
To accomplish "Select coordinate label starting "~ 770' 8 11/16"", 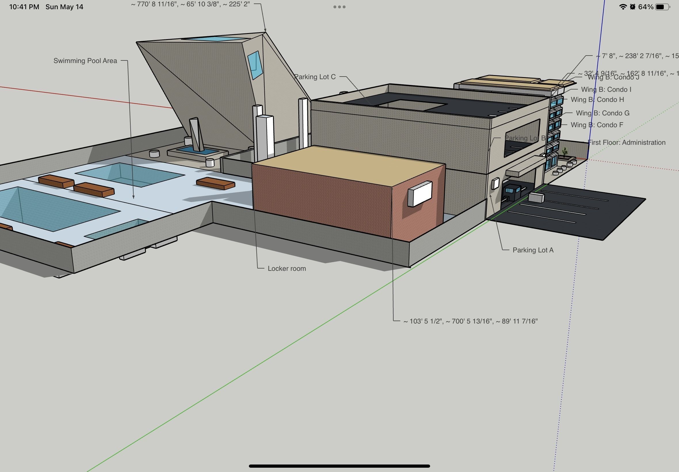I will 190,4.
